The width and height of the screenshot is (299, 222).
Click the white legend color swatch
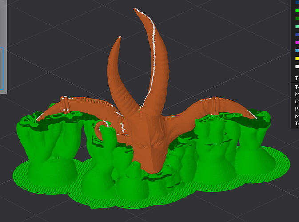(x=297, y=67)
